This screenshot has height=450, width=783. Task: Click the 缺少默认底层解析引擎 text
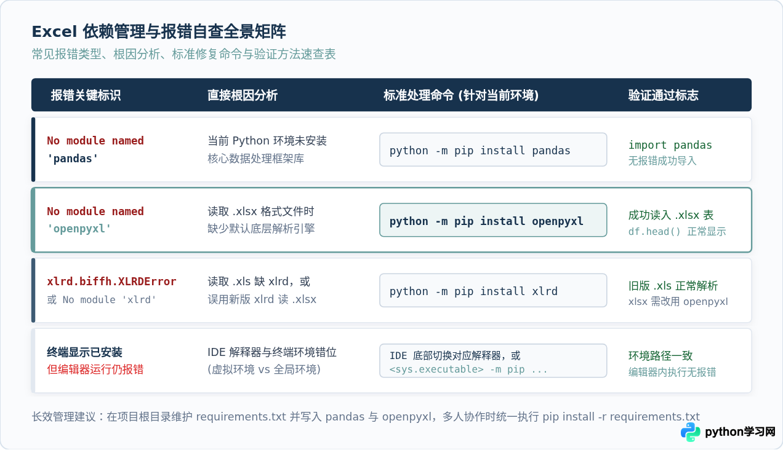click(261, 229)
